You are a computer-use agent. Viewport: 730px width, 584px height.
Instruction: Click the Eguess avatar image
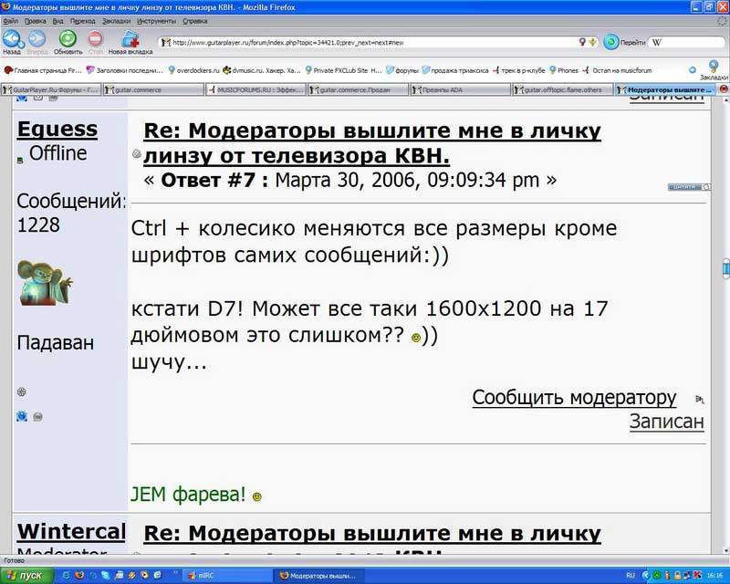[x=45, y=283]
